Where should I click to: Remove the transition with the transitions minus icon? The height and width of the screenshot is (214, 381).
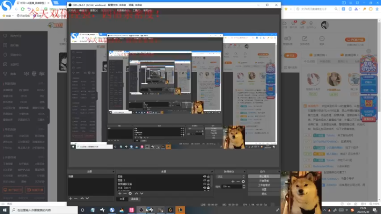[x=238, y=182]
